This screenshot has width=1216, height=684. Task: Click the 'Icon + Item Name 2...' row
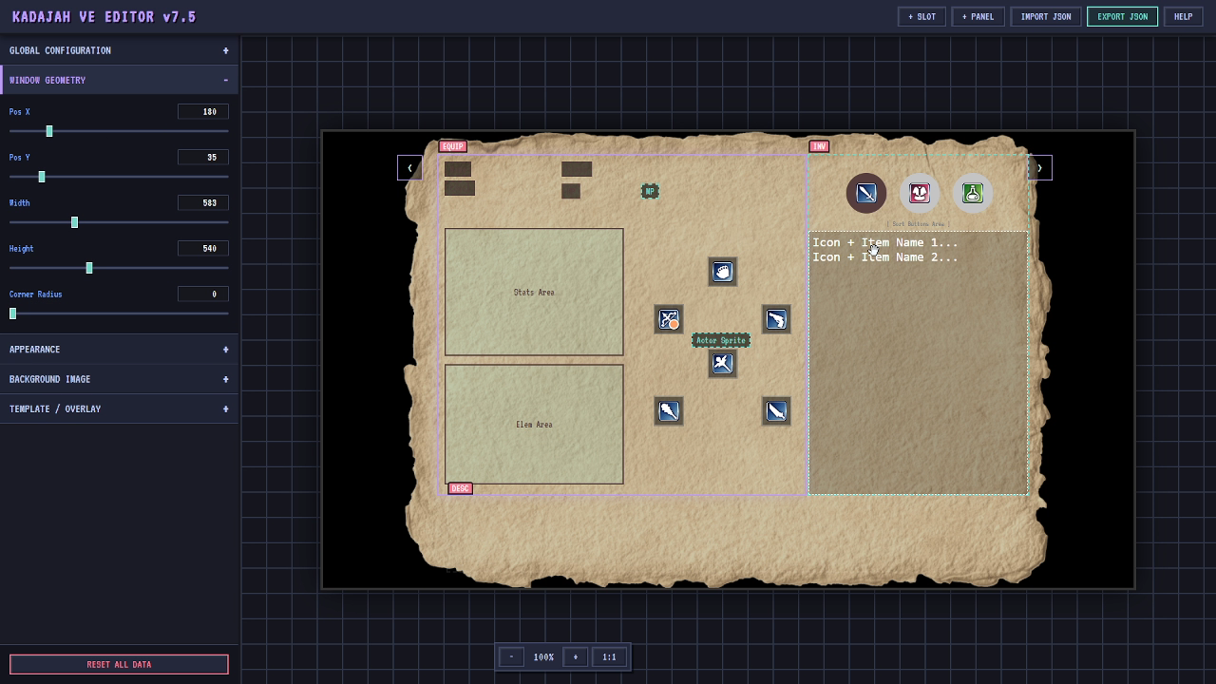click(x=885, y=256)
